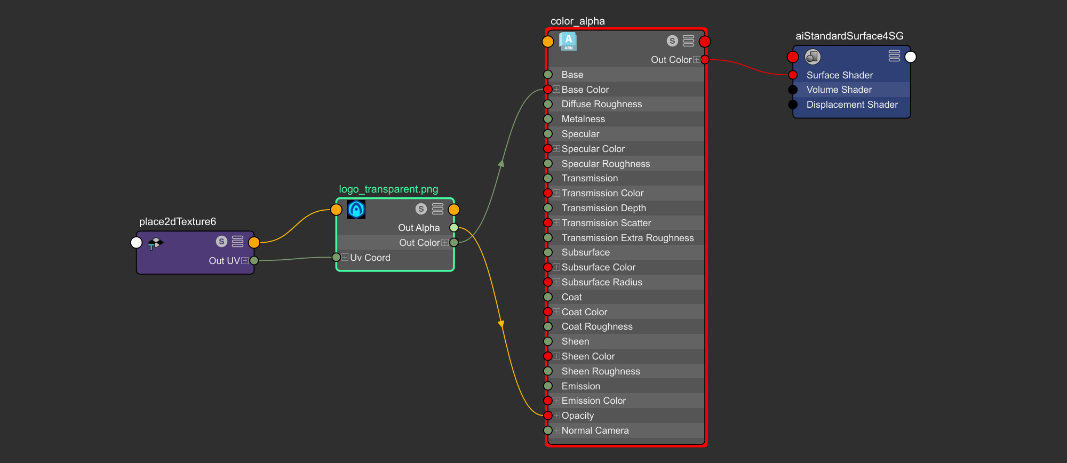
Task: Click the Transmission Depth attribute row
Action: [626, 208]
